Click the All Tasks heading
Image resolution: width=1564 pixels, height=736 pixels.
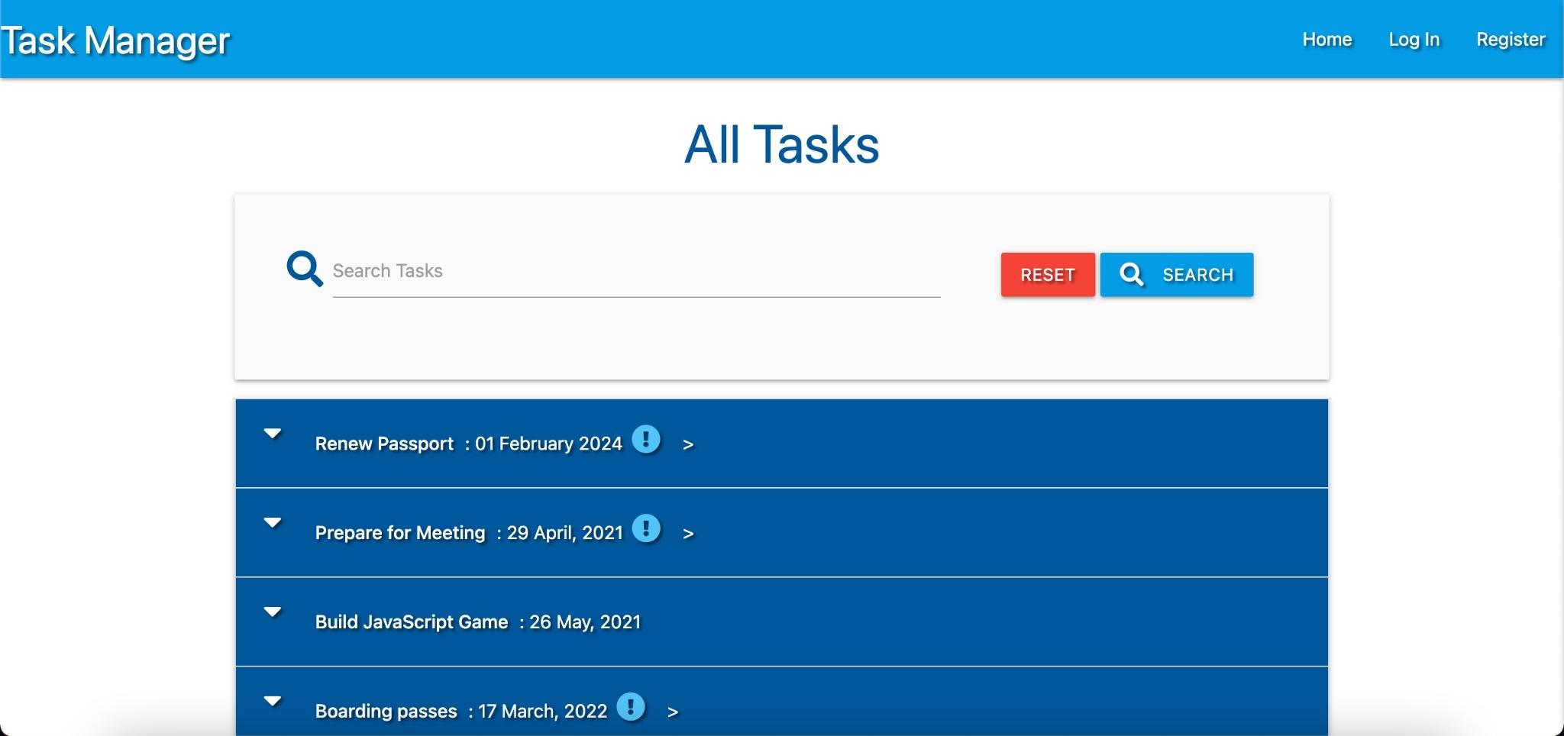click(x=781, y=144)
